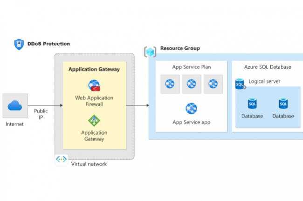Select the DDoS Protection text label
The height and width of the screenshot is (201, 303).
point(49,44)
